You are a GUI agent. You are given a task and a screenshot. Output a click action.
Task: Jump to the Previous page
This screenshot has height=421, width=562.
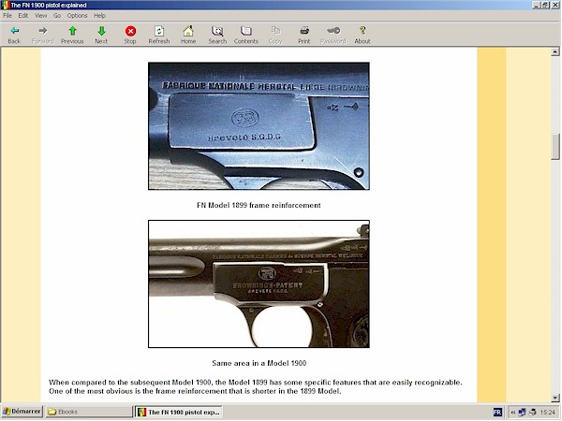coord(72,35)
